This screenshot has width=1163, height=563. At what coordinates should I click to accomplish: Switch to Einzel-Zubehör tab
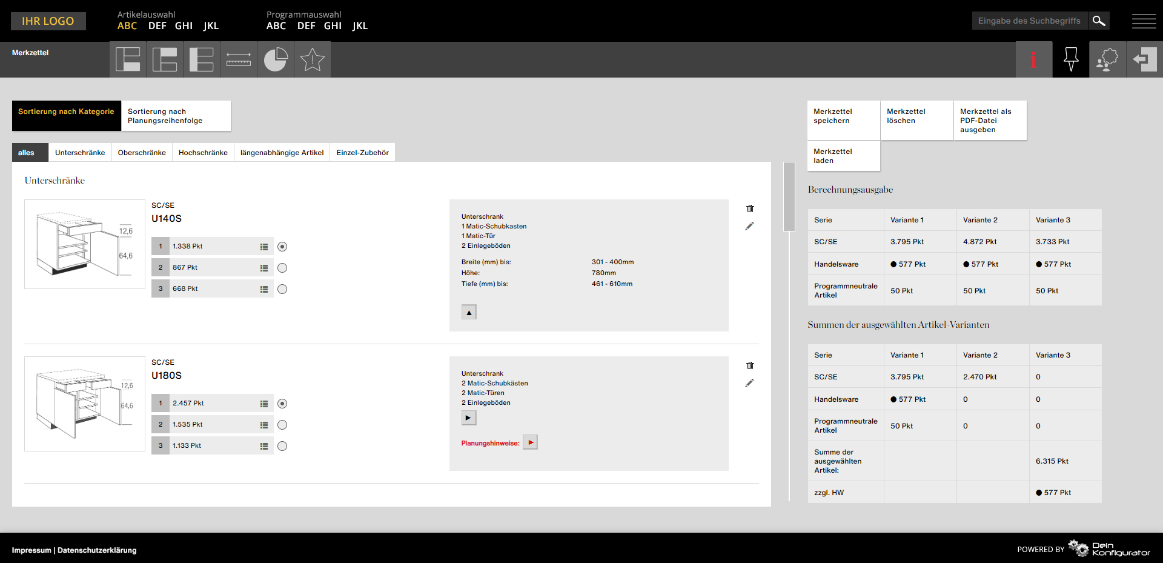(362, 153)
